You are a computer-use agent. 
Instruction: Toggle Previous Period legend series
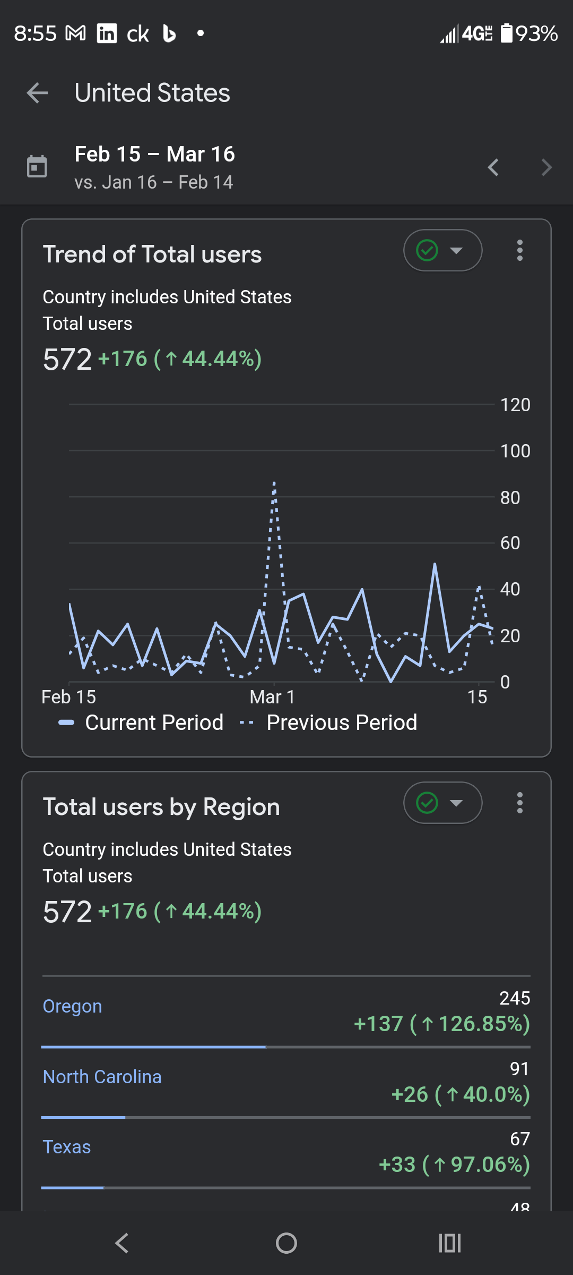point(329,722)
